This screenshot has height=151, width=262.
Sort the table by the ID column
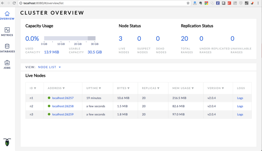pos(32,88)
